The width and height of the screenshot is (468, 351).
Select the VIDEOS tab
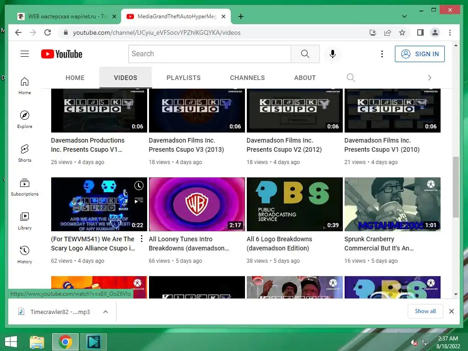(x=125, y=78)
